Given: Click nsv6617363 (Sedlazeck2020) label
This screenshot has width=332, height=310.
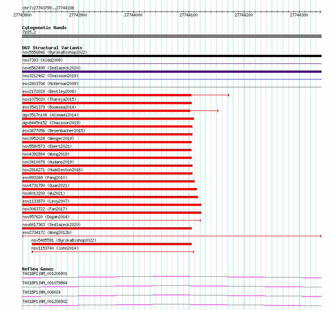Looking at the screenshot, I should click(x=51, y=225).
